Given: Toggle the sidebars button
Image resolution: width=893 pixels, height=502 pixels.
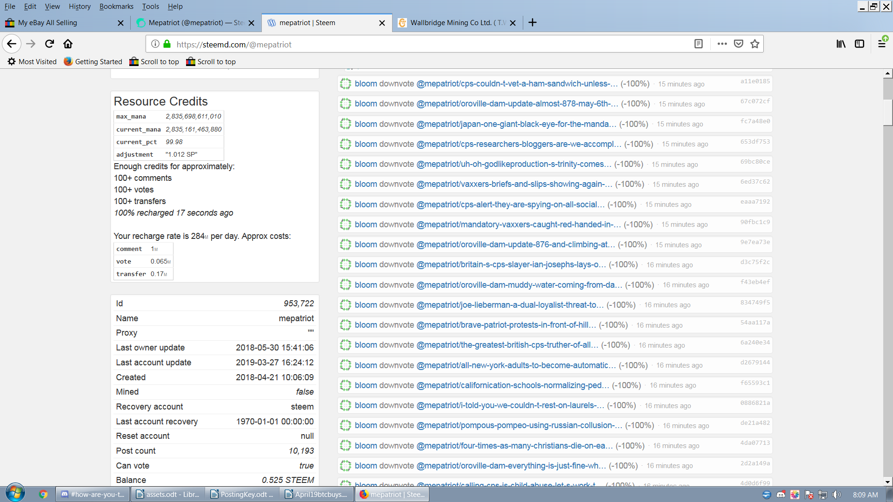Looking at the screenshot, I should click(860, 44).
